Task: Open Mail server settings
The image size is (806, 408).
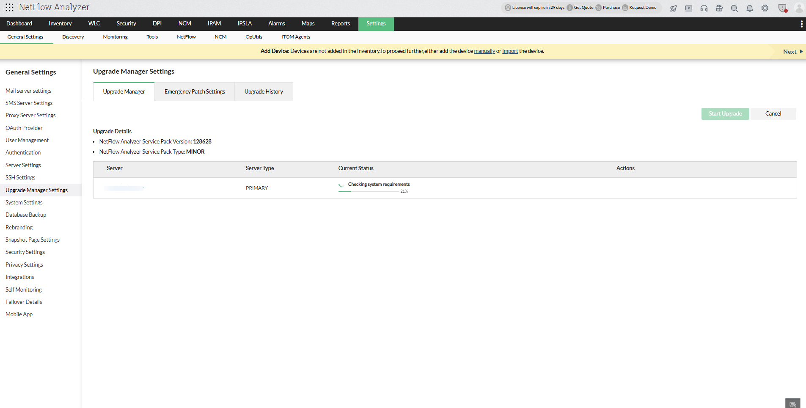Action: click(x=28, y=91)
